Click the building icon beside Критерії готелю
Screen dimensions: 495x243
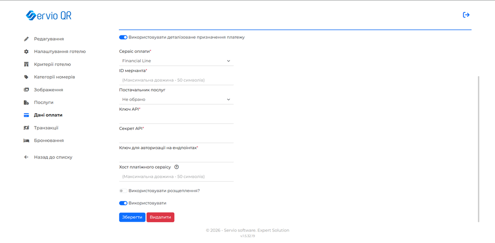point(27,64)
